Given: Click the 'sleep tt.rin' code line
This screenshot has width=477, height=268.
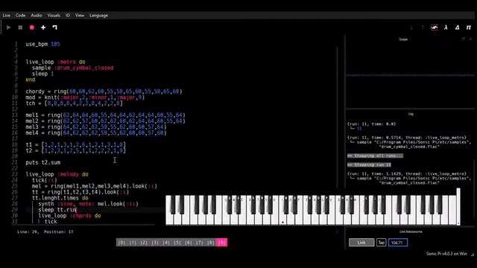Looking at the screenshot, I should coord(57,210).
